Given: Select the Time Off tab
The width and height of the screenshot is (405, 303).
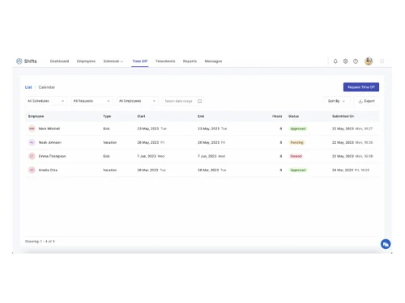Looking at the screenshot, I should point(140,61).
